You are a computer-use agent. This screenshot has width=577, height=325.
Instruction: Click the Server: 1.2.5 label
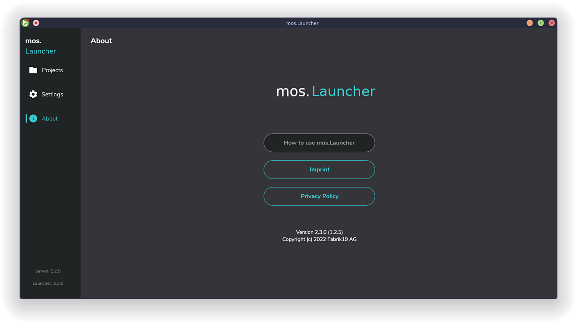(x=48, y=271)
